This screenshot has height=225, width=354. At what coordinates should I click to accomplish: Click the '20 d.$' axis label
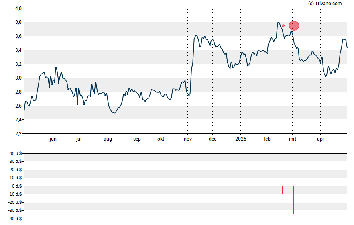pyautogui.click(x=16, y=170)
